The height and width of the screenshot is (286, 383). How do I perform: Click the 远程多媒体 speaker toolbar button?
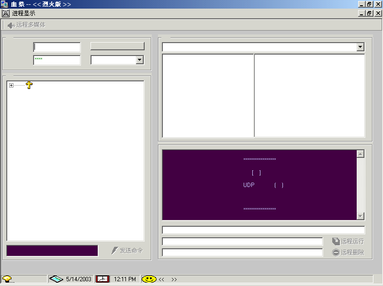pos(26,25)
